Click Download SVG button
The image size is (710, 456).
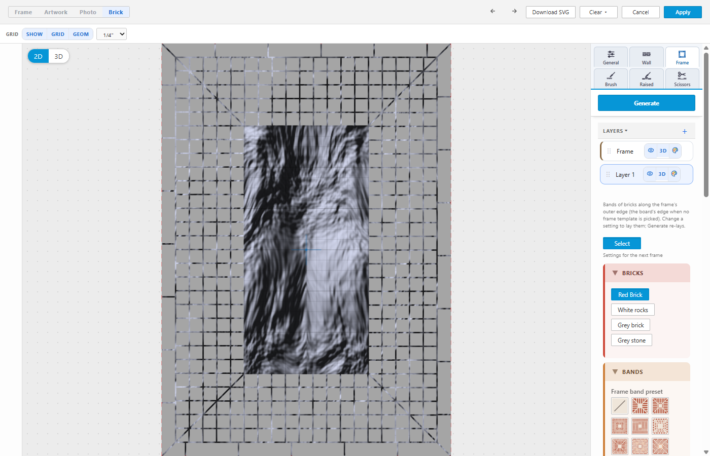pyautogui.click(x=551, y=12)
